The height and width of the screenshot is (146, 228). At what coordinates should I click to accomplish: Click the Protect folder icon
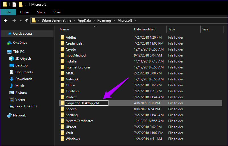pos(62,97)
